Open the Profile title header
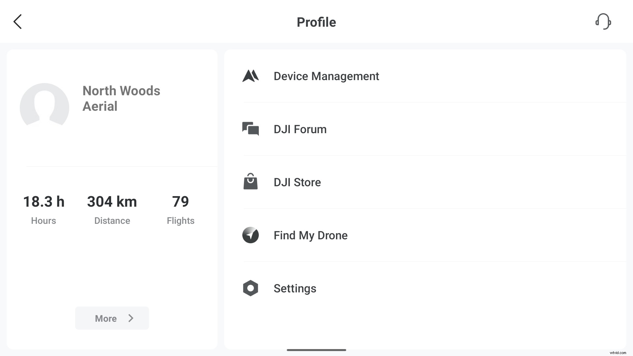Viewport: 633px width, 356px height. coord(316,22)
